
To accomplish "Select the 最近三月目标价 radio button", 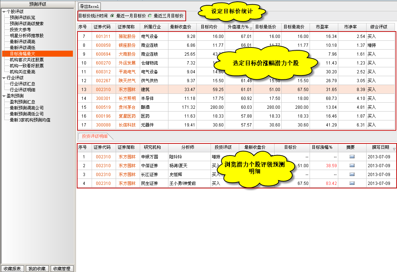I will (x=150, y=16).
